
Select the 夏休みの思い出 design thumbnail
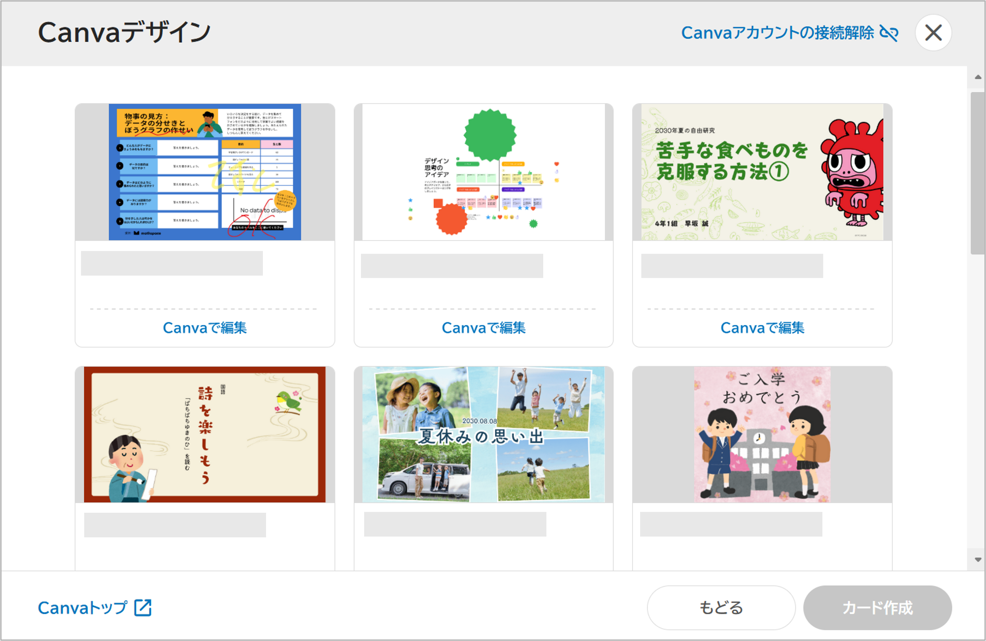point(484,434)
